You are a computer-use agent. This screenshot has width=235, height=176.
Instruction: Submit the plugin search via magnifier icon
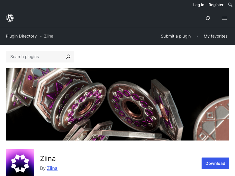(x=68, y=57)
